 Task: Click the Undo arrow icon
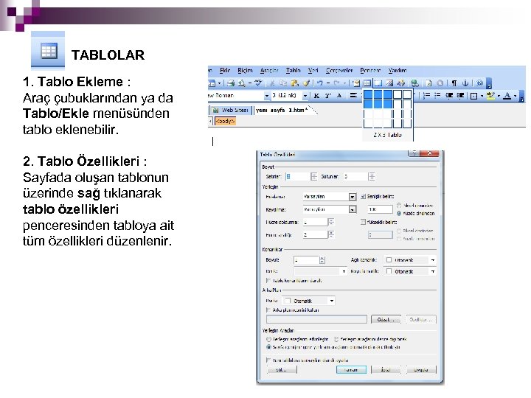(x=319, y=83)
